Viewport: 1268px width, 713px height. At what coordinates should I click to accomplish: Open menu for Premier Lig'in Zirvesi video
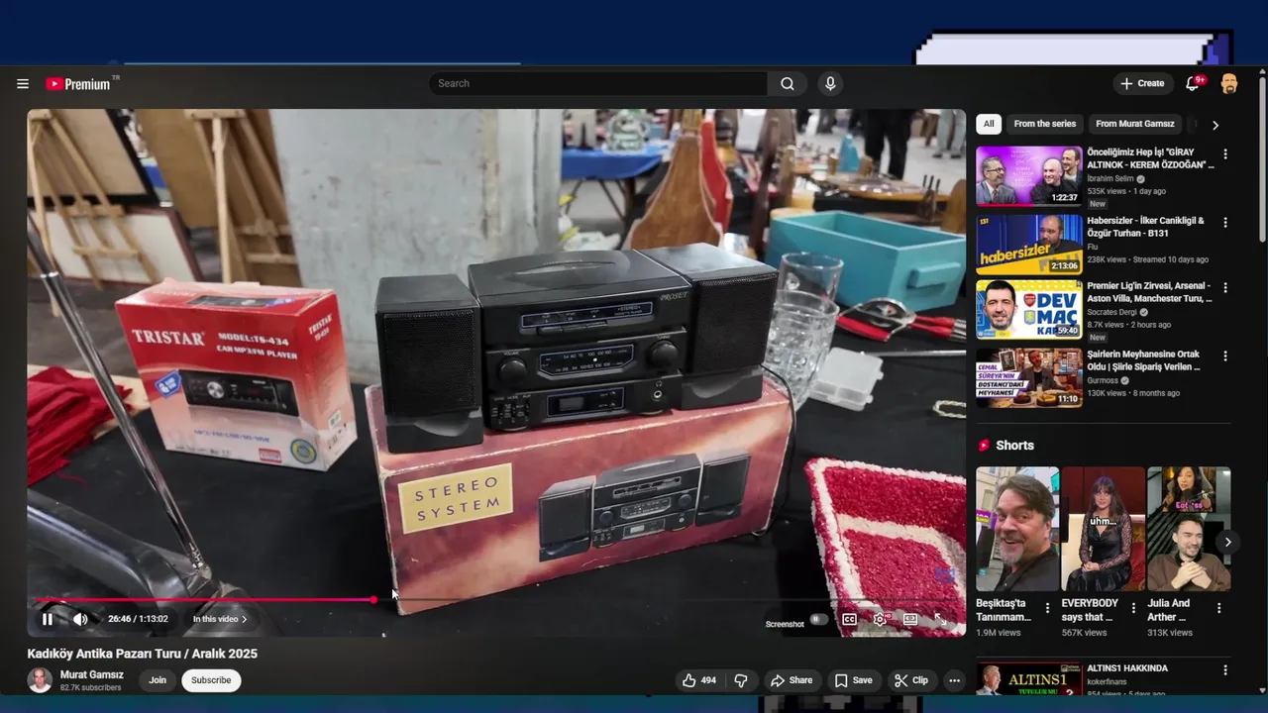click(1225, 288)
